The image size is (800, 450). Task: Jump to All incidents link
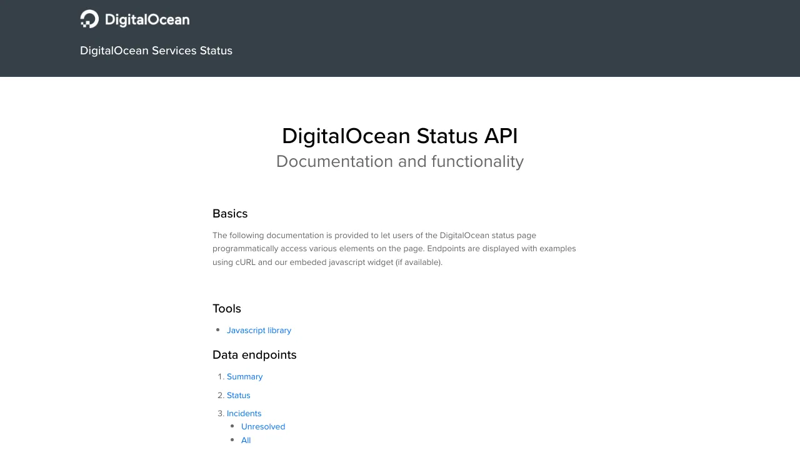pyautogui.click(x=246, y=440)
